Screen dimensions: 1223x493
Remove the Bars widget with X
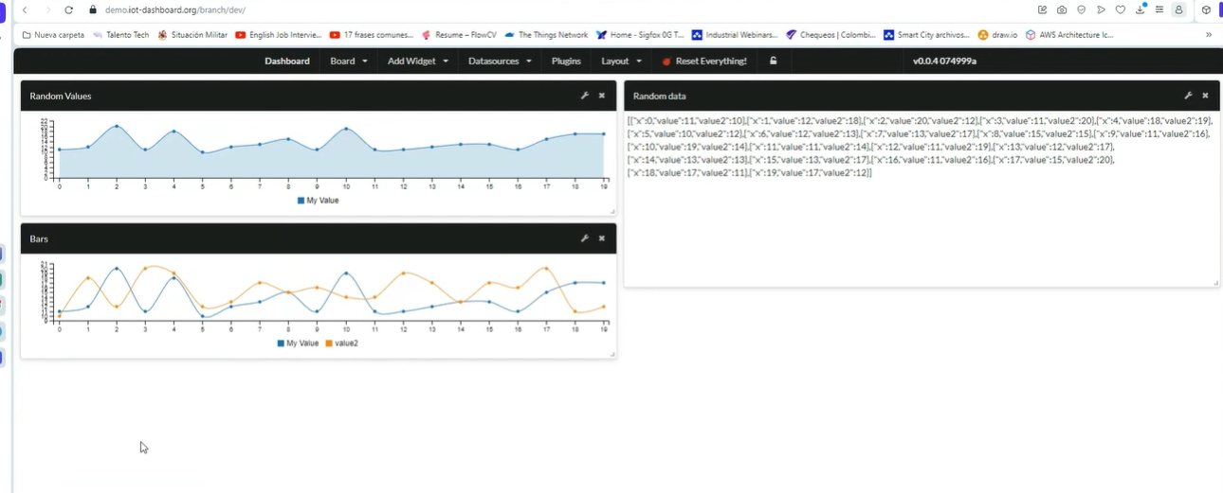(x=602, y=238)
